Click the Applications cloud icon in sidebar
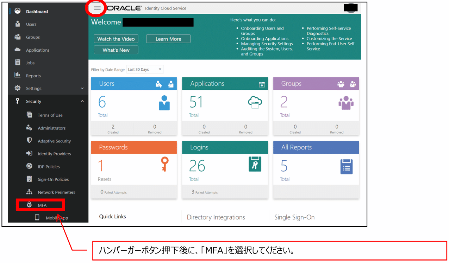The height and width of the screenshot is (263, 449). tap(17, 50)
